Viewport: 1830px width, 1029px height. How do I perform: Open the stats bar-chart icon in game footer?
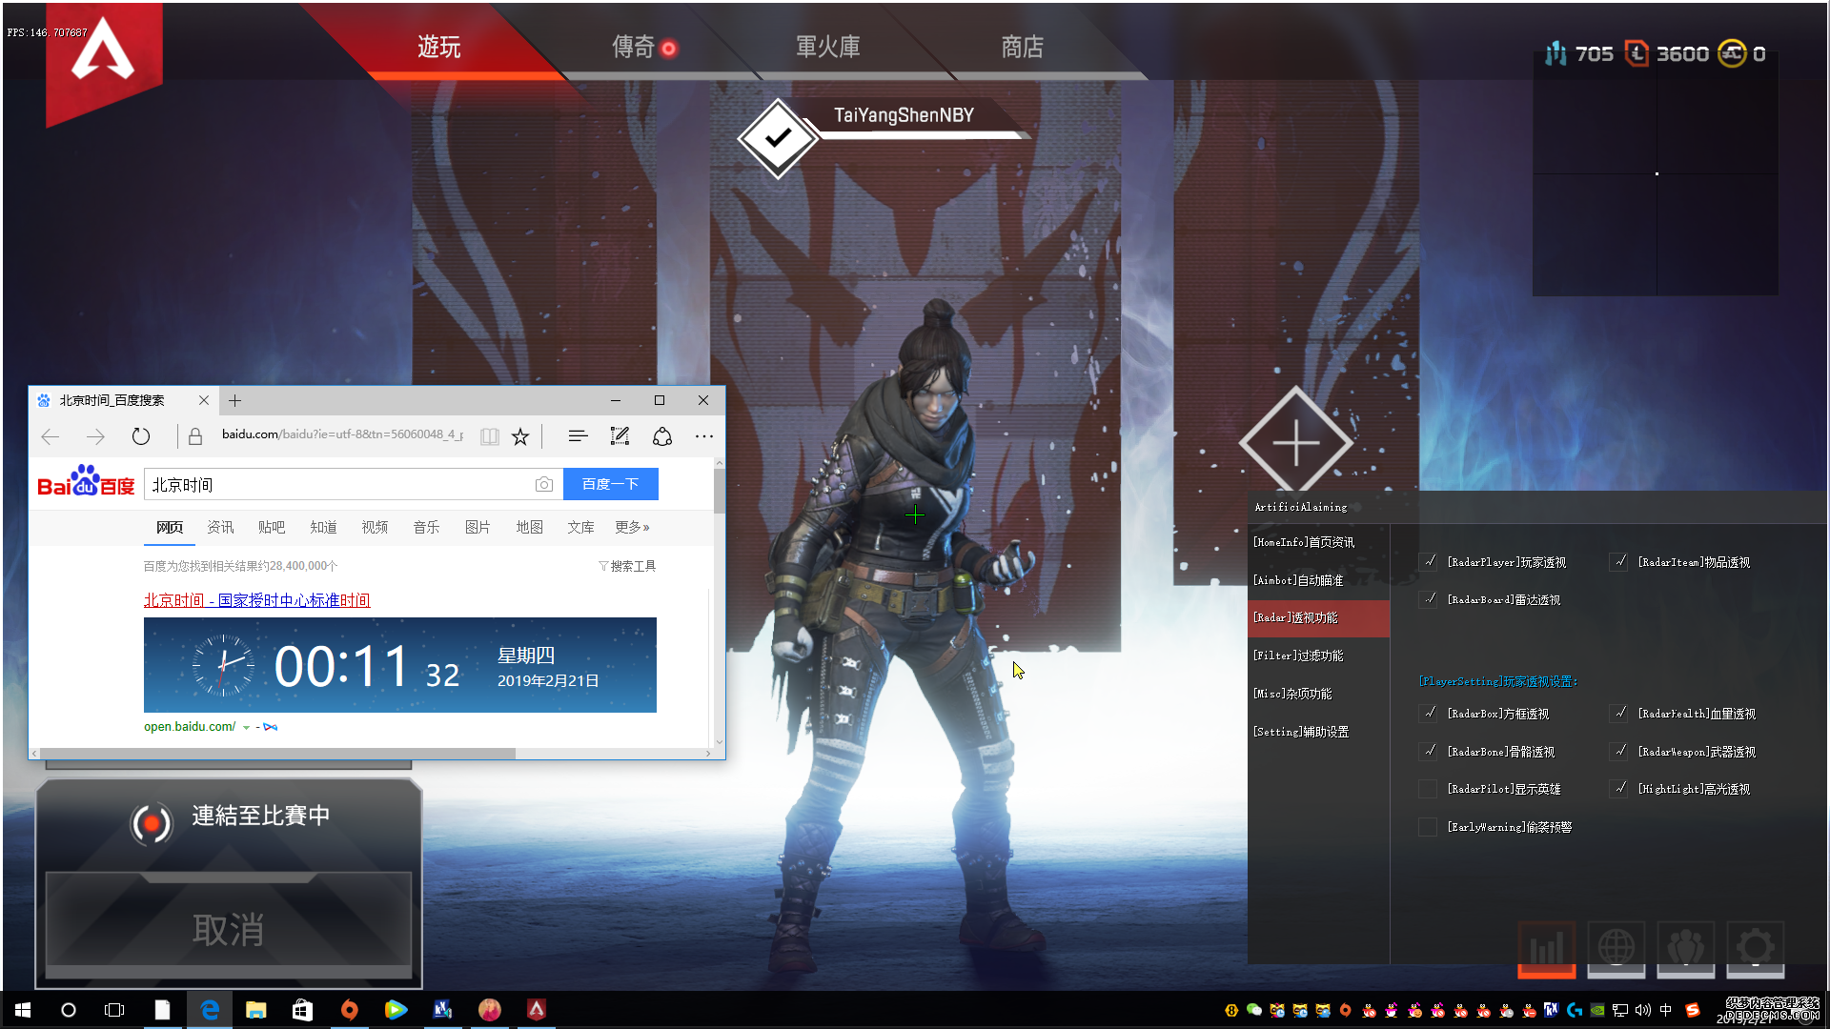click(x=1546, y=949)
